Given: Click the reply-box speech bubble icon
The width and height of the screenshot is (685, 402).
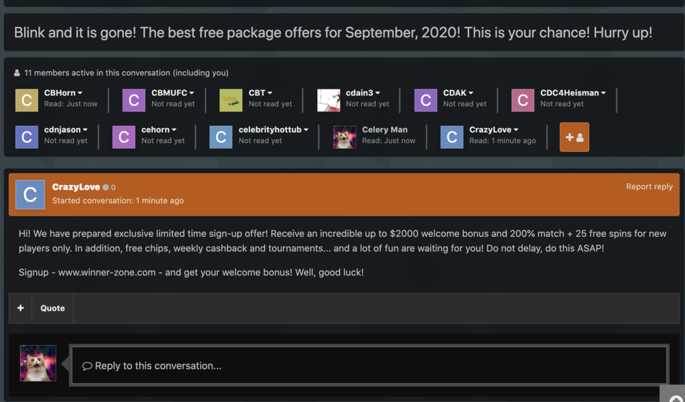Looking at the screenshot, I should coord(87,365).
